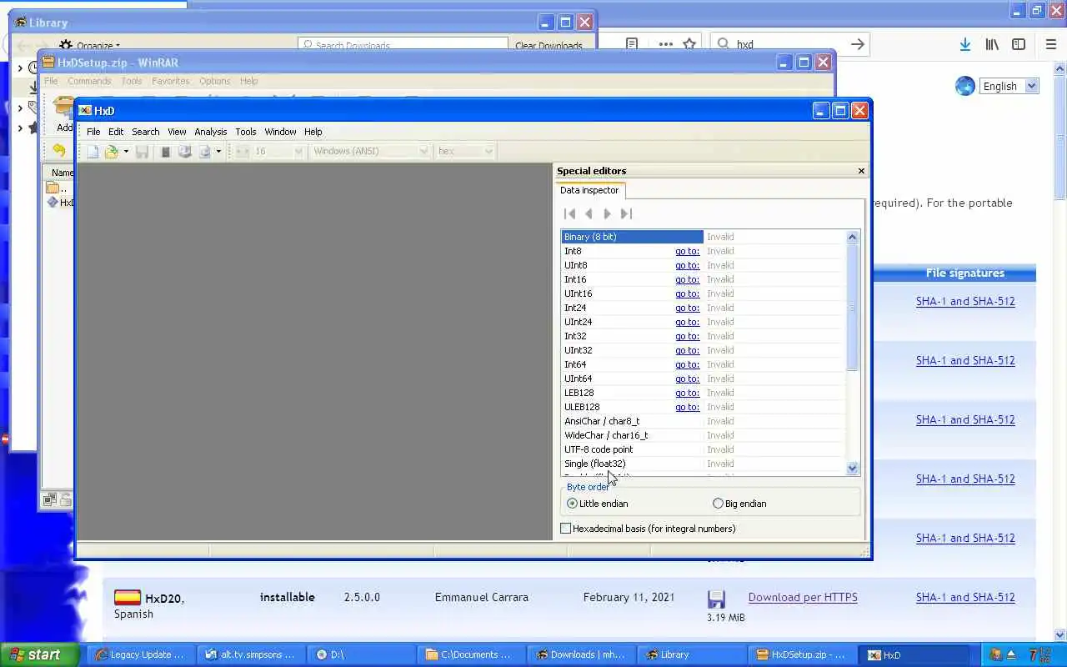Open the Organize dropdown in Library window
Image resolution: width=1067 pixels, height=667 pixels.
point(90,45)
